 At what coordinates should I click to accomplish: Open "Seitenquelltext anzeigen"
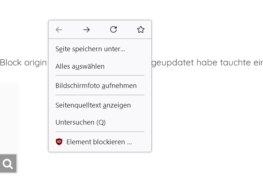coord(93,105)
